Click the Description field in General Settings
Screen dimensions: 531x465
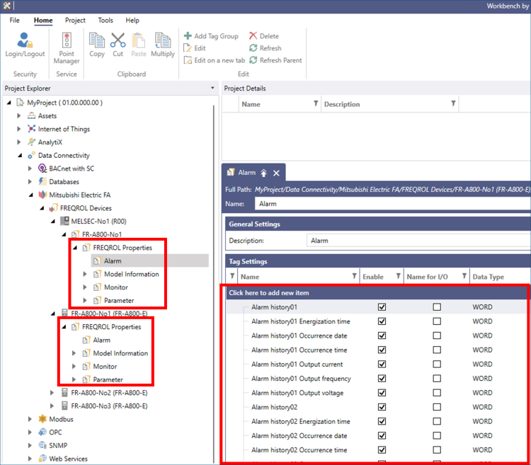click(x=418, y=241)
